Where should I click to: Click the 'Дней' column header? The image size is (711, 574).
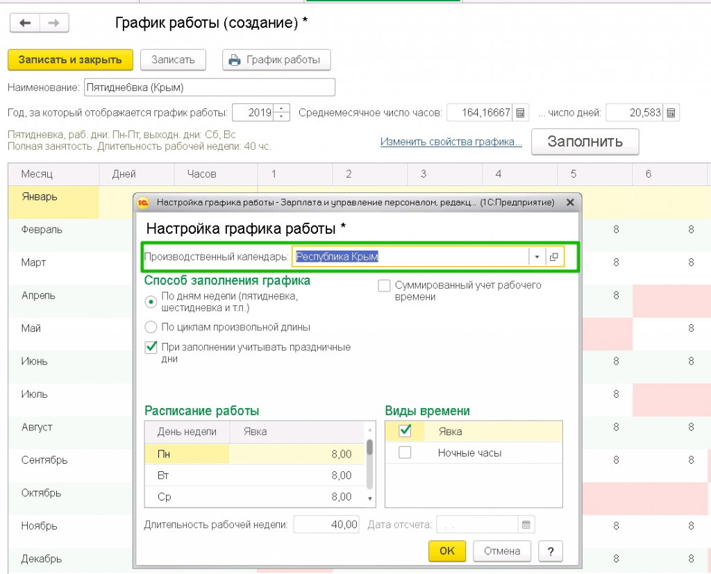[137, 174]
